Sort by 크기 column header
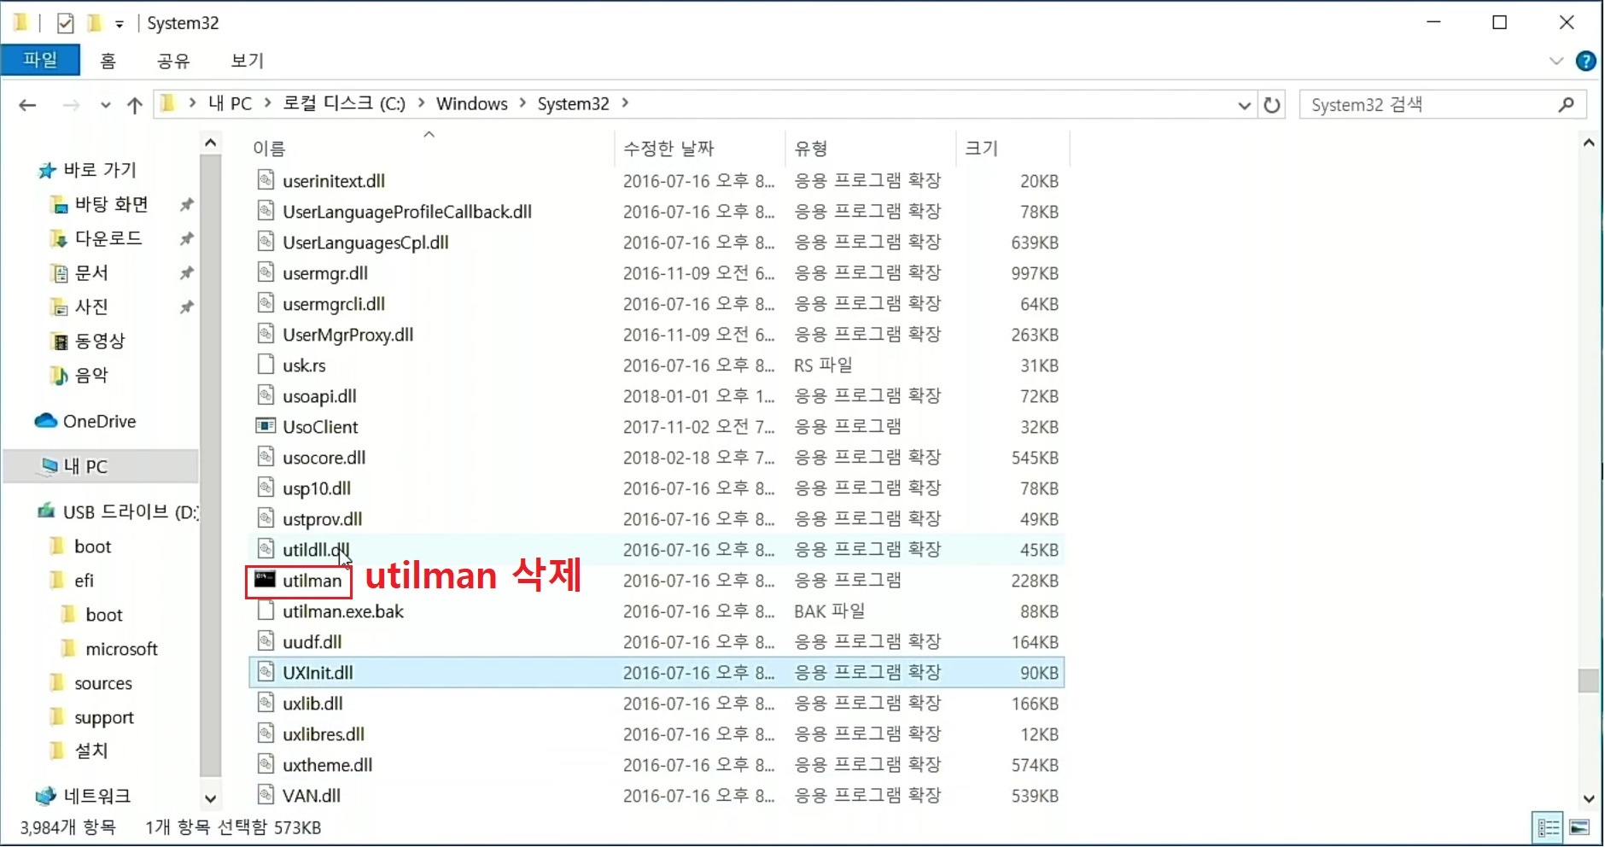Image resolution: width=1605 pixels, height=847 pixels. tap(982, 149)
